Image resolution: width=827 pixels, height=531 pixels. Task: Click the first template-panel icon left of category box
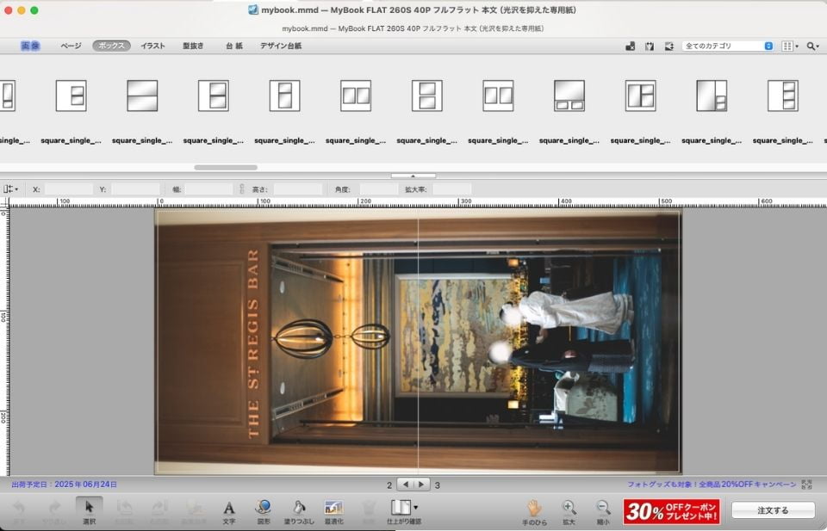click(631, 46)
